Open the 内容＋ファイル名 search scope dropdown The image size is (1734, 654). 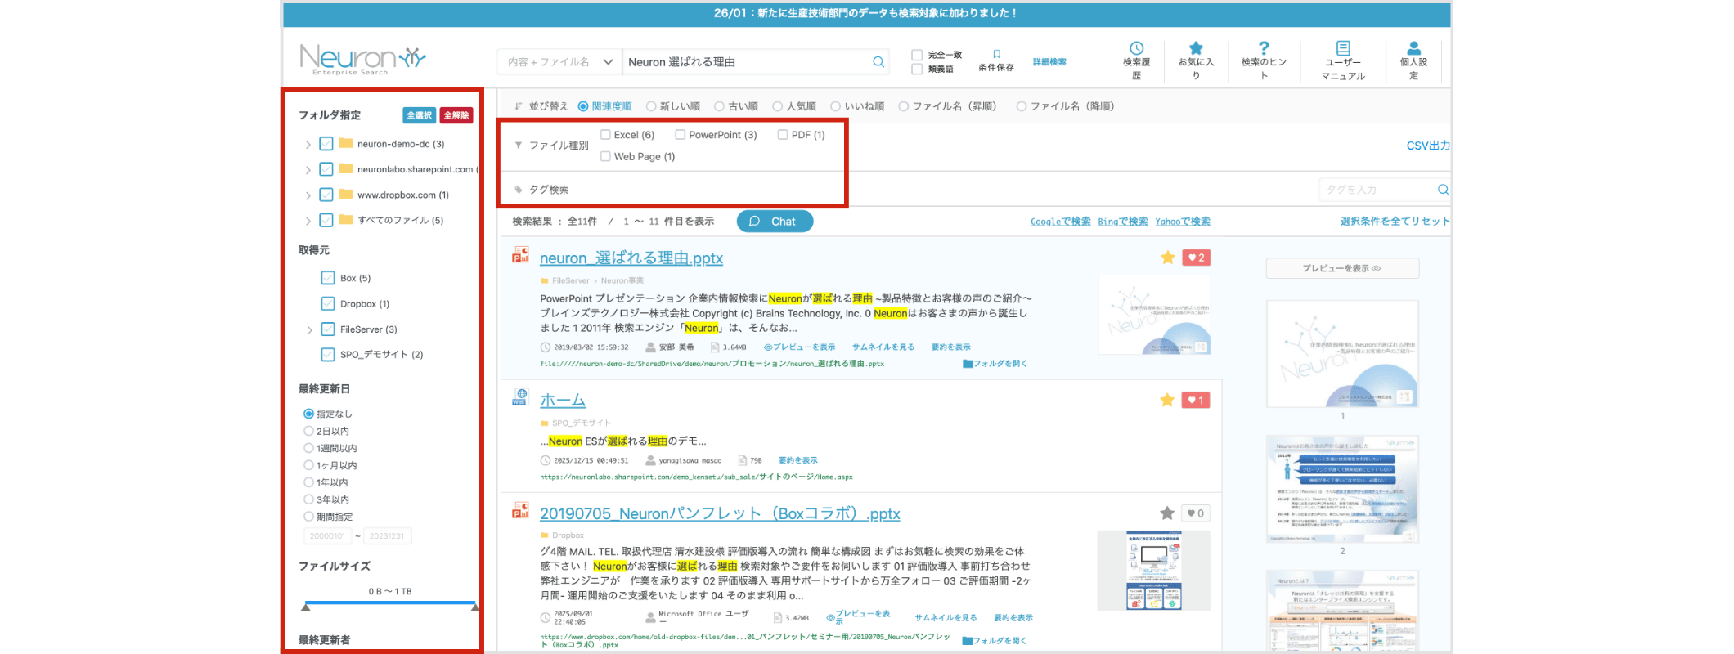pos(559,62)
